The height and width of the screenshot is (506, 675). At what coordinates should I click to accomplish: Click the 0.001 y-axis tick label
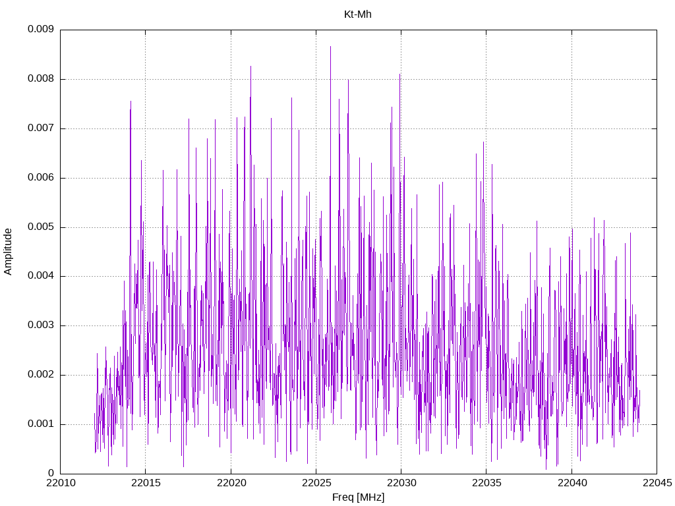(40, 424)
